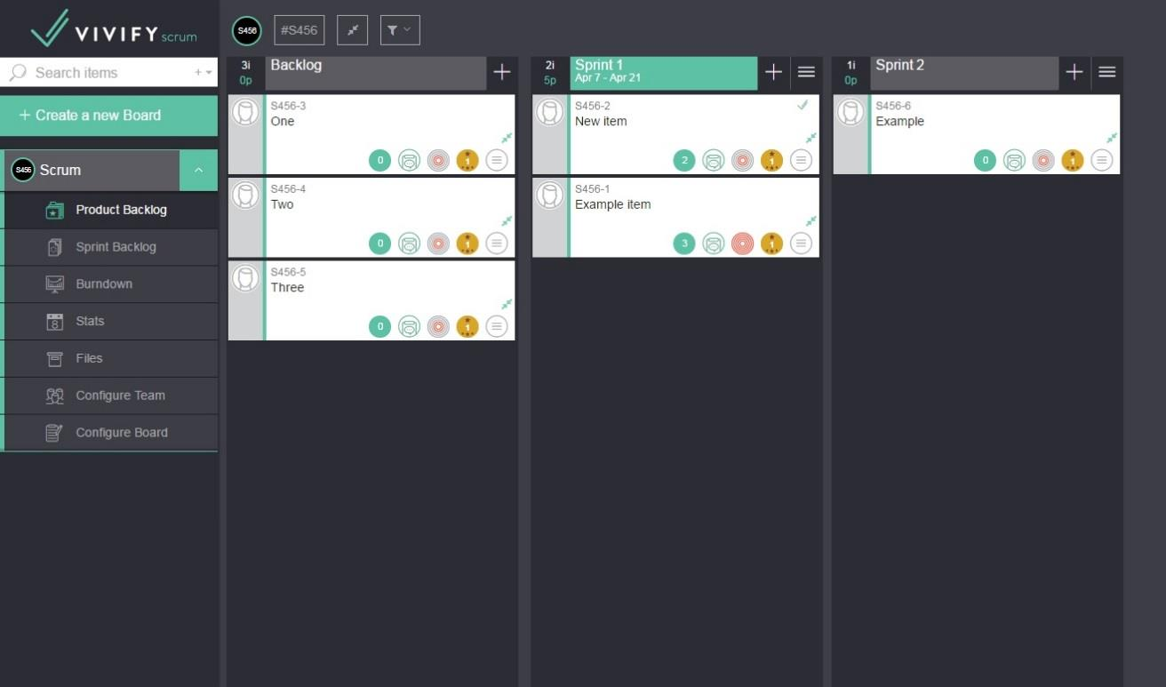Open Product Backlog view

tap(111, 210)
